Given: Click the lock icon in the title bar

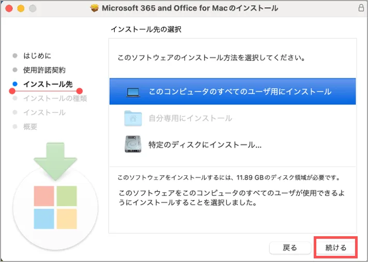Looking at the screenshot, I should 361,8.
